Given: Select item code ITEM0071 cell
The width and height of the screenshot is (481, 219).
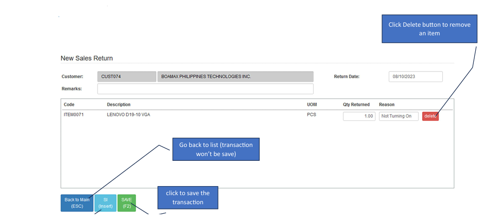Looking at the screenshot, I should point(74,115).
